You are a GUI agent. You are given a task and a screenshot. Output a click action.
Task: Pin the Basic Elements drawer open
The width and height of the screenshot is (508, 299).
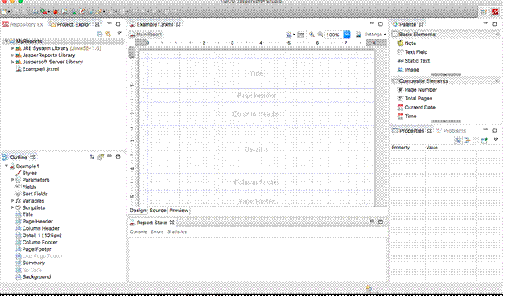point(498,34)
